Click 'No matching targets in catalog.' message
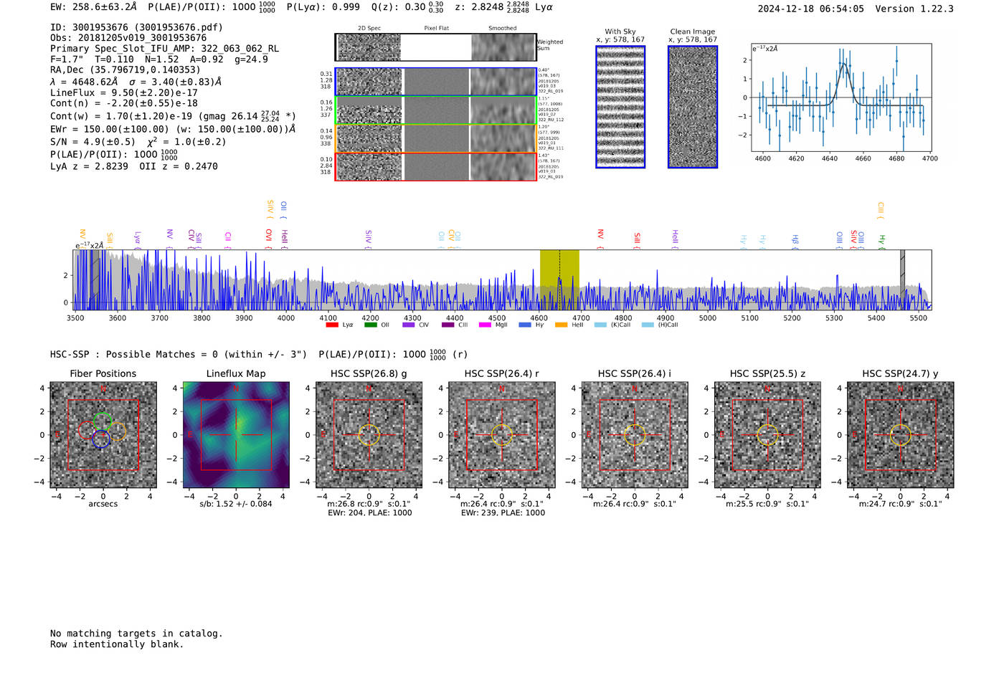 coord(136,634)
